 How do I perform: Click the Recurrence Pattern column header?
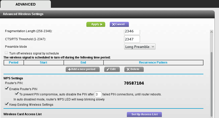(x=153, y=63)
